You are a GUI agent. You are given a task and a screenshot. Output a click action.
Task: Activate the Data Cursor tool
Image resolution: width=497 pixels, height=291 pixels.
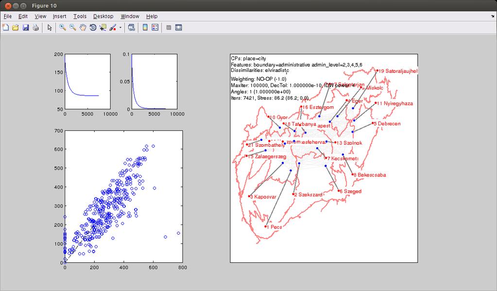pos(103,28)
